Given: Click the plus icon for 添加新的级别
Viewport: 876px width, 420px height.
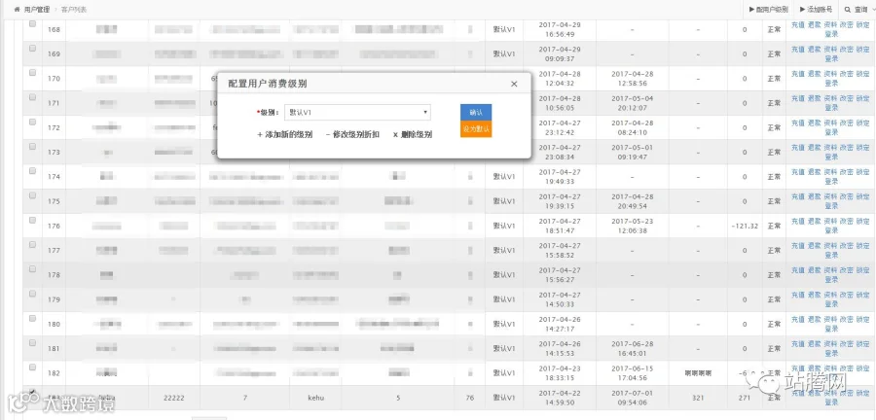Looking at the screenshot, I should (260, 135).
